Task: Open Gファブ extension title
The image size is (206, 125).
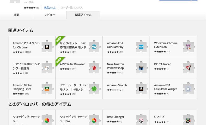Action: click(159, 117)
